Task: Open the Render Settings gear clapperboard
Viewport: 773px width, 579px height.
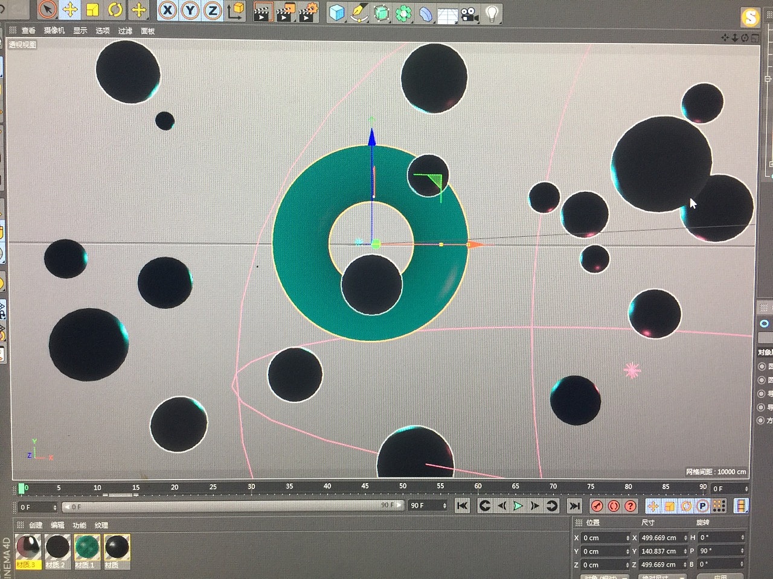Action: (307, 12)
